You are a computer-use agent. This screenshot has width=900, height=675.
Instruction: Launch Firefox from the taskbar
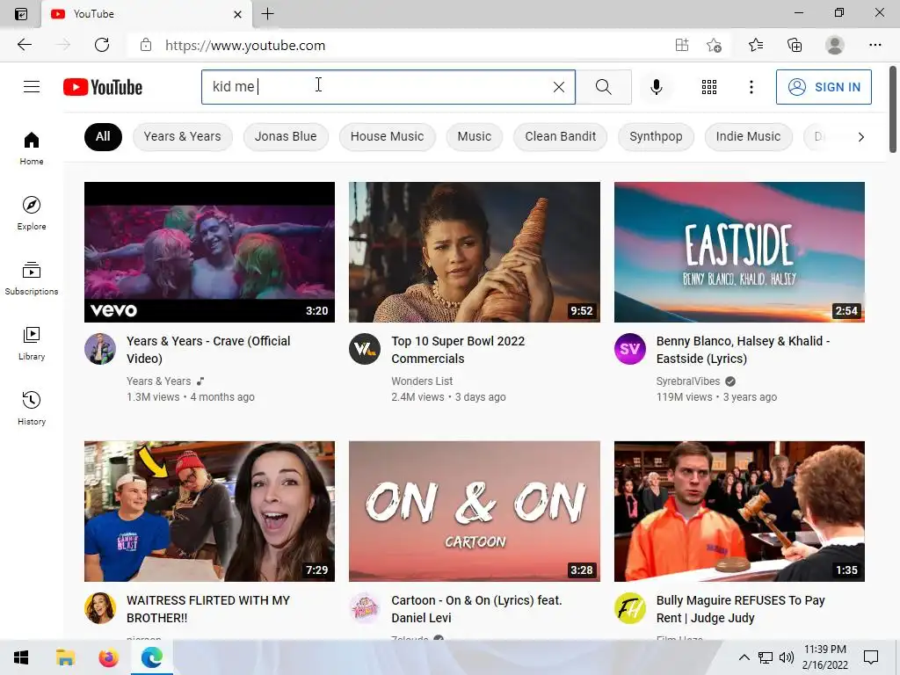point(108,657)
